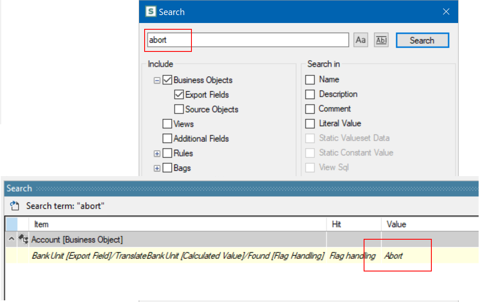
Task: Click the Value column header
Action: [x=397, y=224]
